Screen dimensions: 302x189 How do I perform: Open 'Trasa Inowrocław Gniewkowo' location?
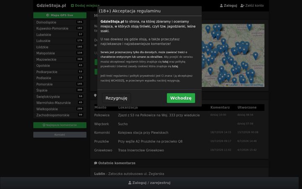[141, 150]
